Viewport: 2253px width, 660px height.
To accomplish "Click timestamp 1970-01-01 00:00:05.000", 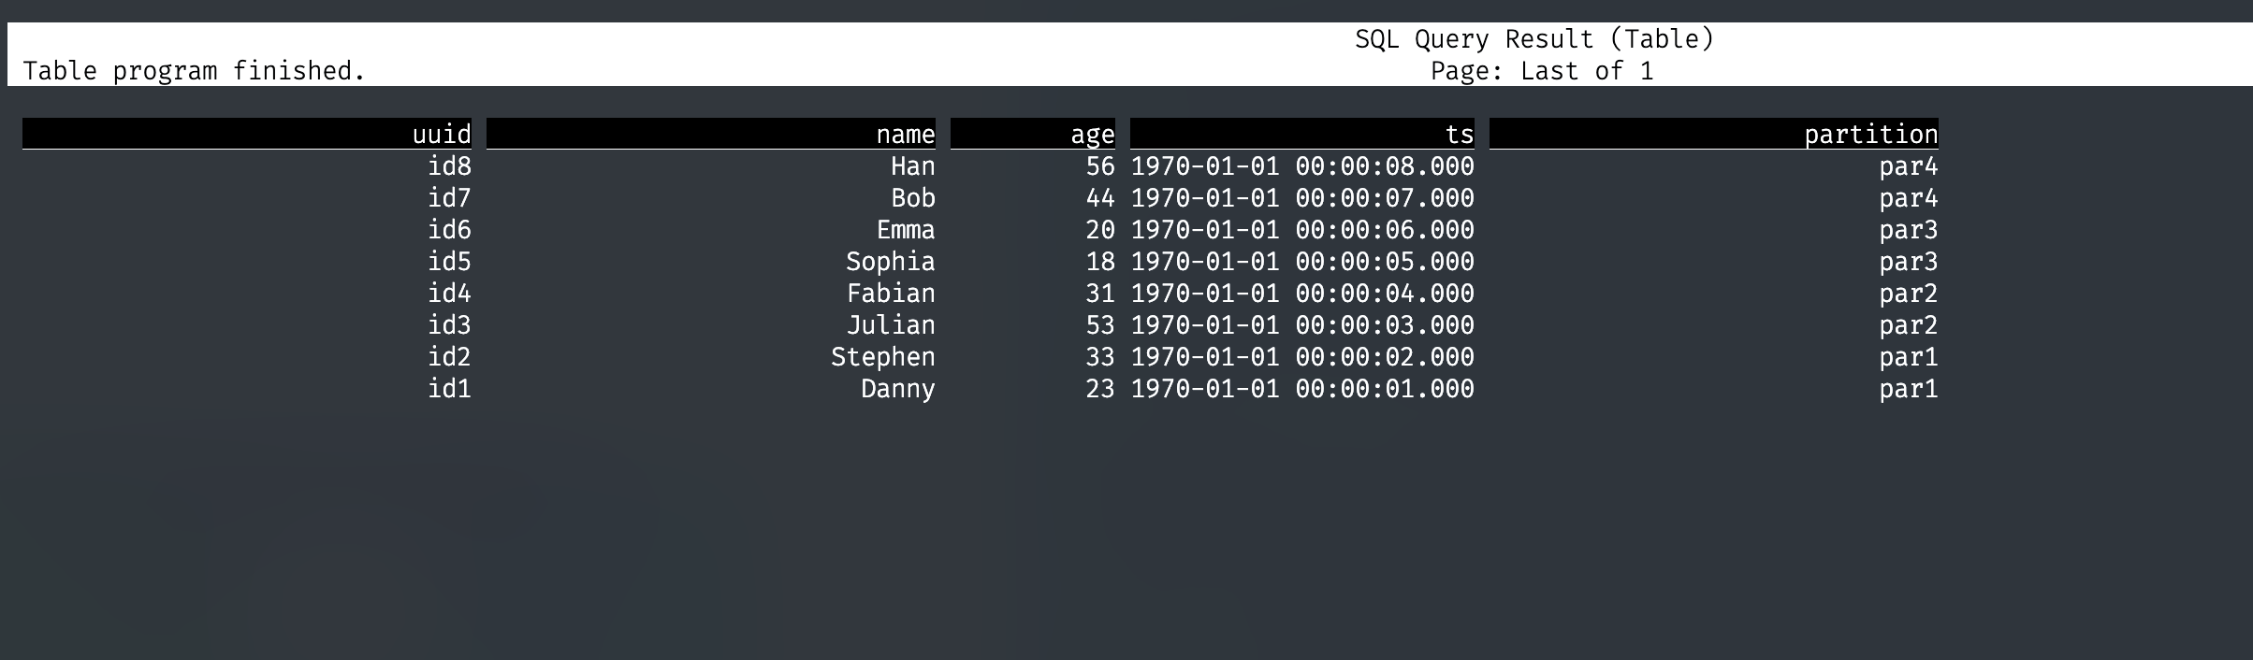I will (x=1302, y=262).
